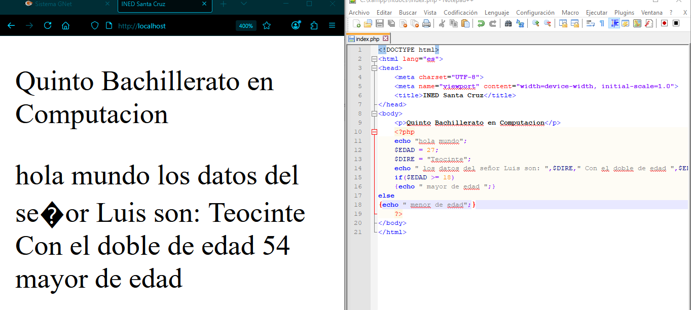The image size is (691, 310).
Task: Collapse the body fold marker on line 8
Action: (375, 113)
